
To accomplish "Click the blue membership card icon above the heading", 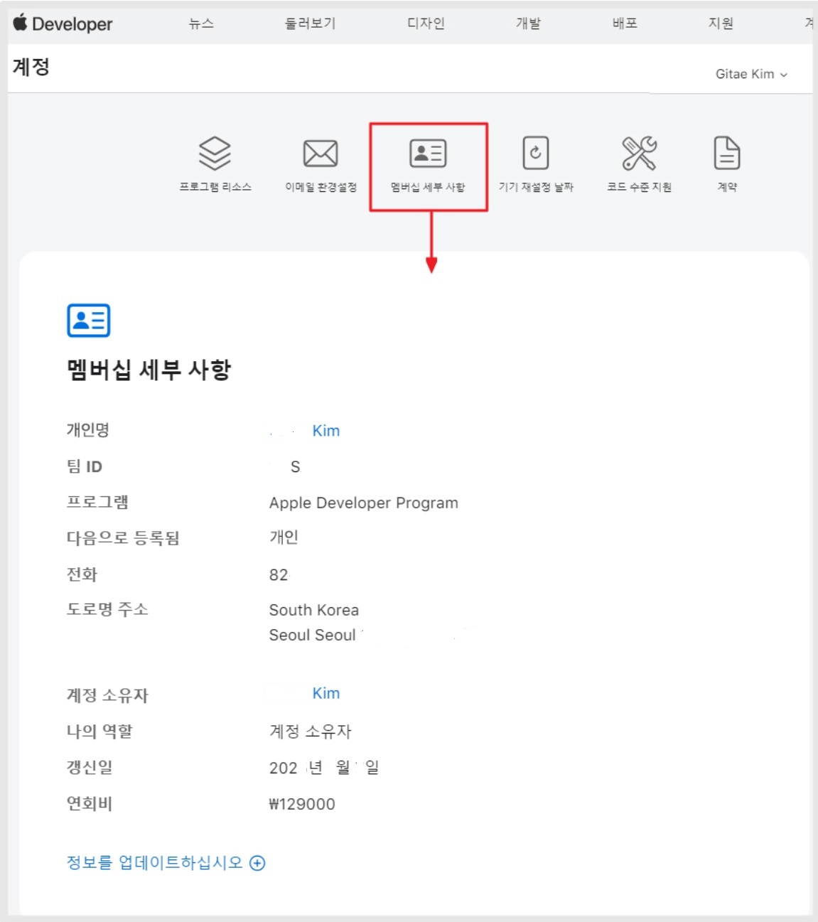I will tap(89, 320).
